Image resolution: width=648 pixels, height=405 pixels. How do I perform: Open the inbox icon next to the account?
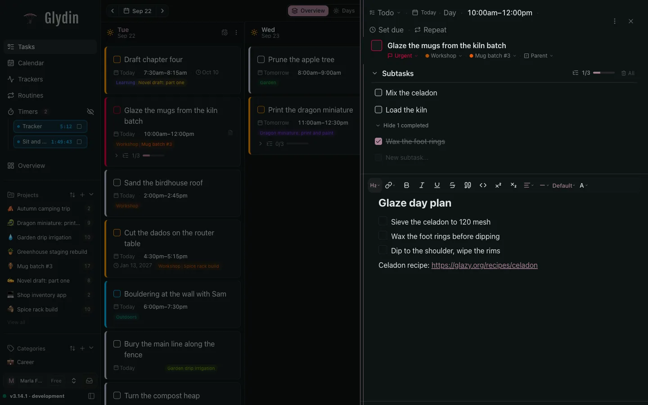click(90, 381)
